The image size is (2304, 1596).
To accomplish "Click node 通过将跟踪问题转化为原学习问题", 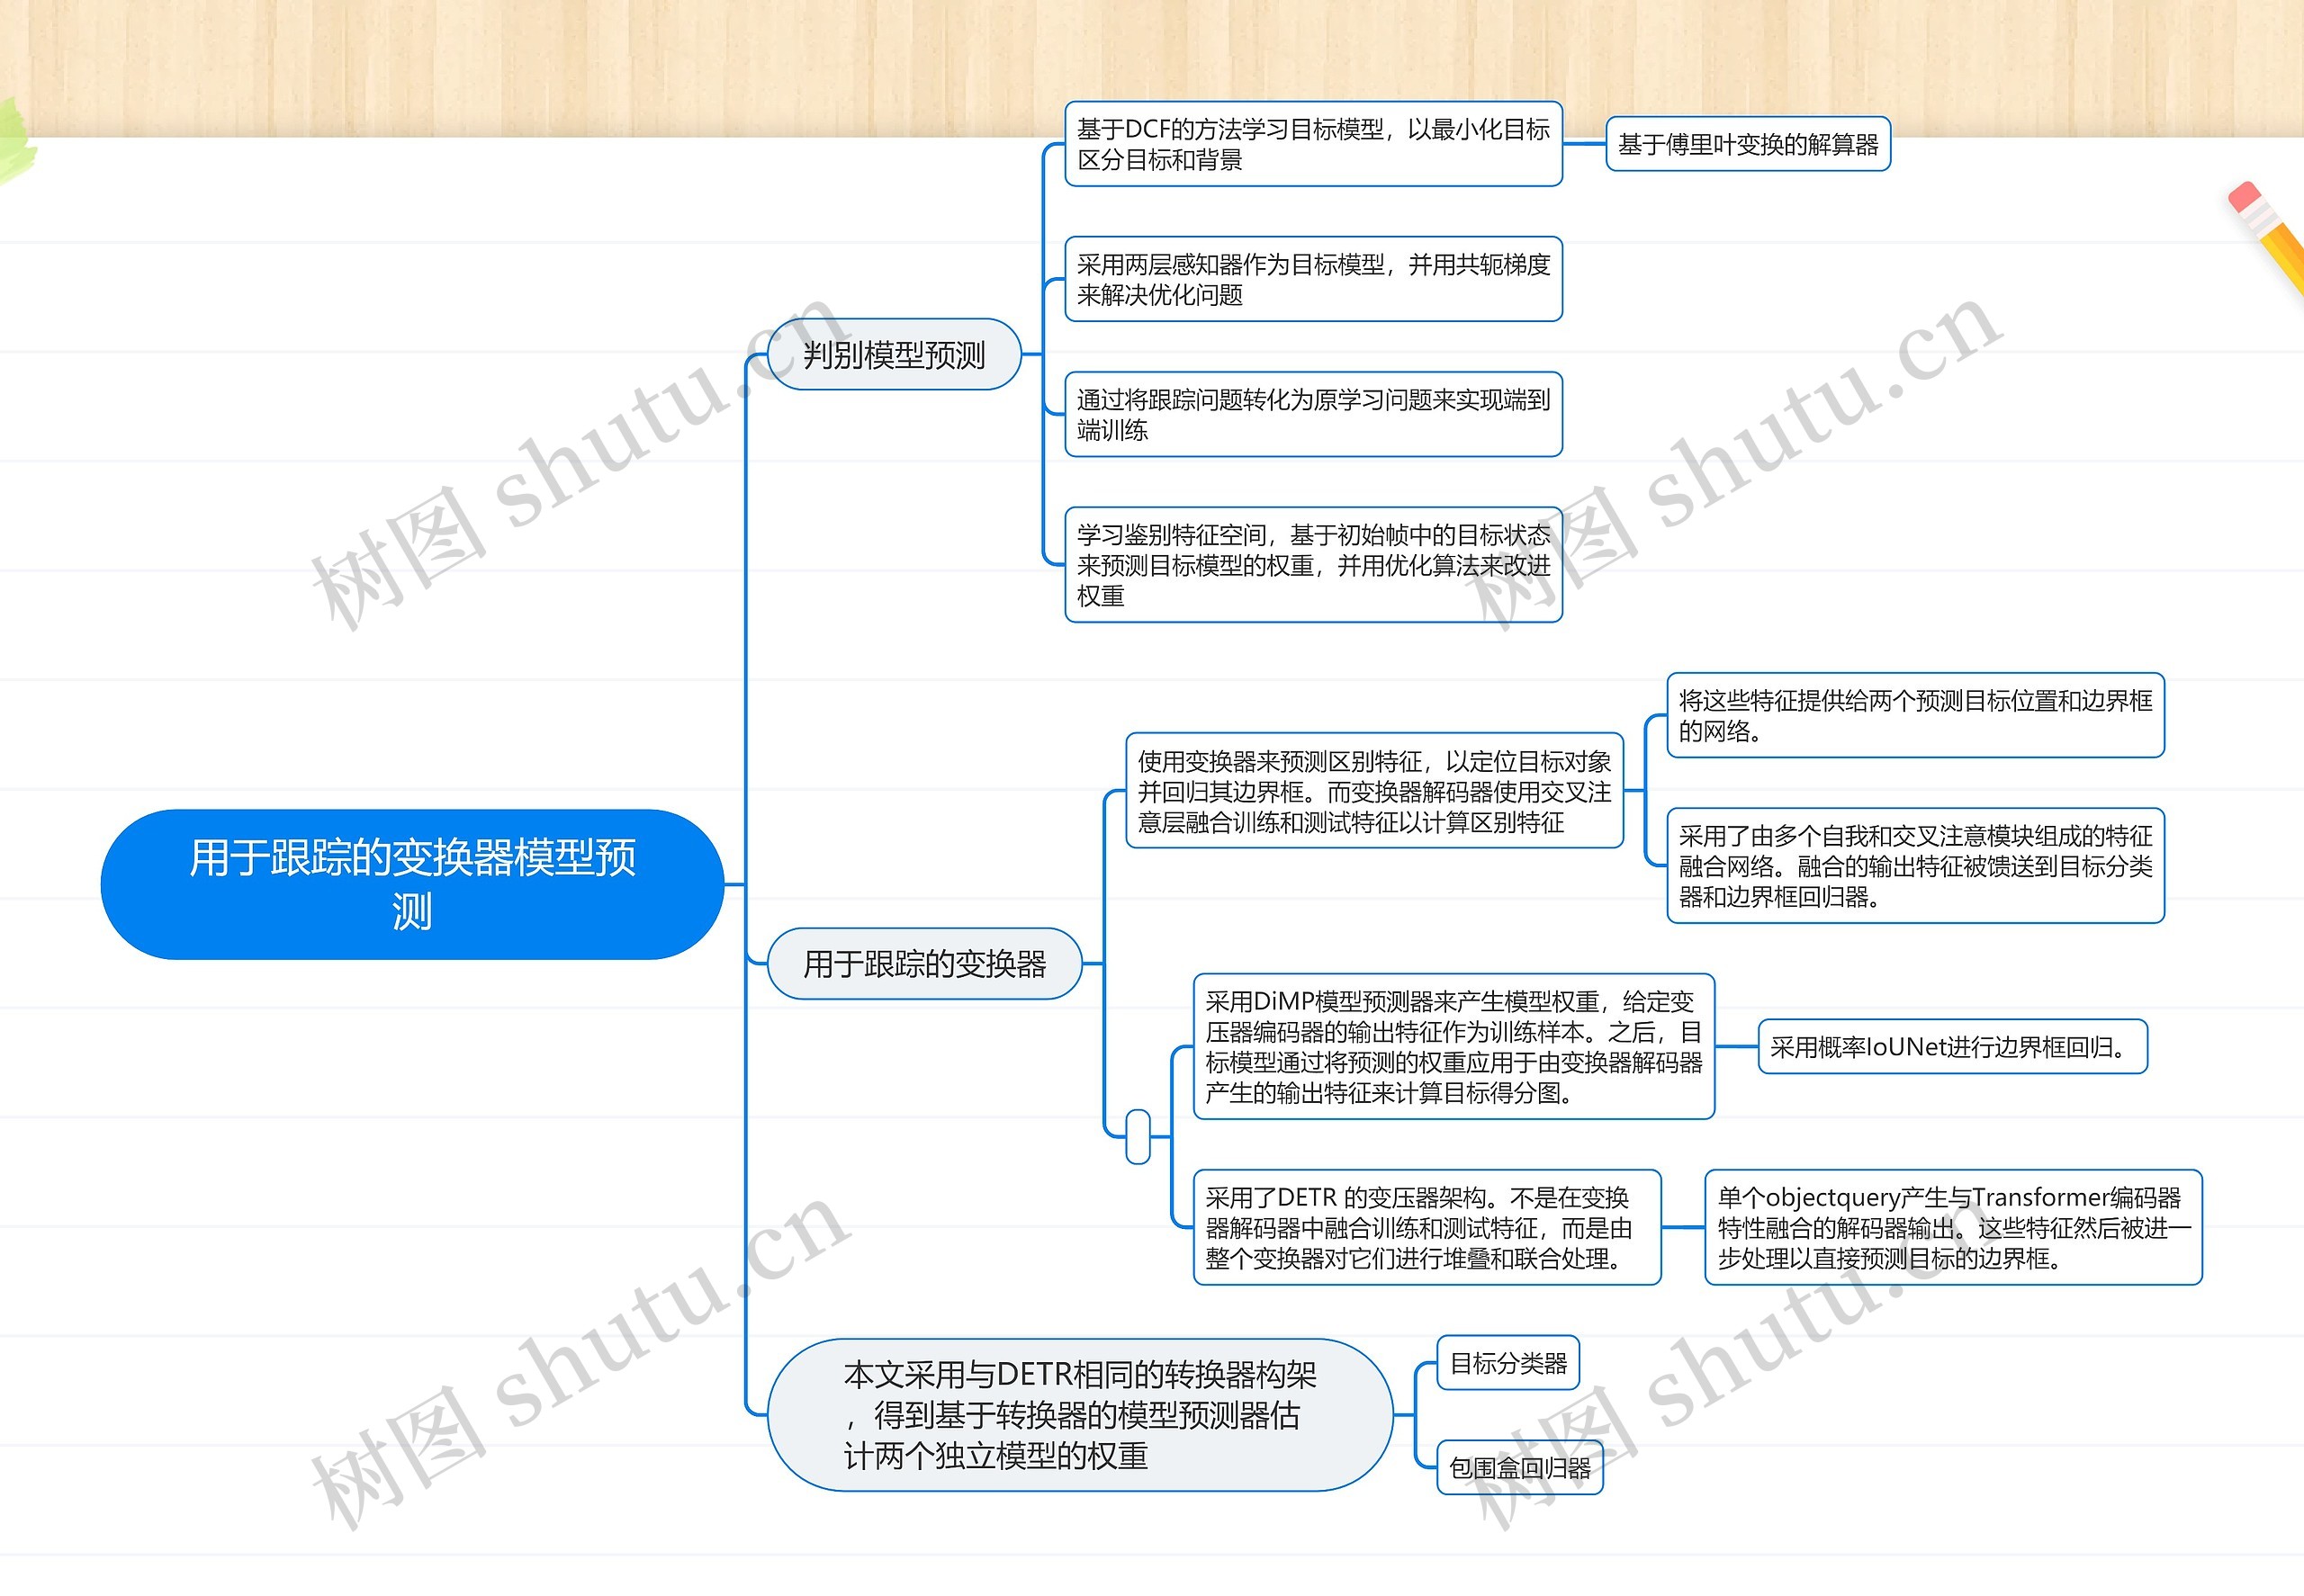I will click(x=1314, y=414).
